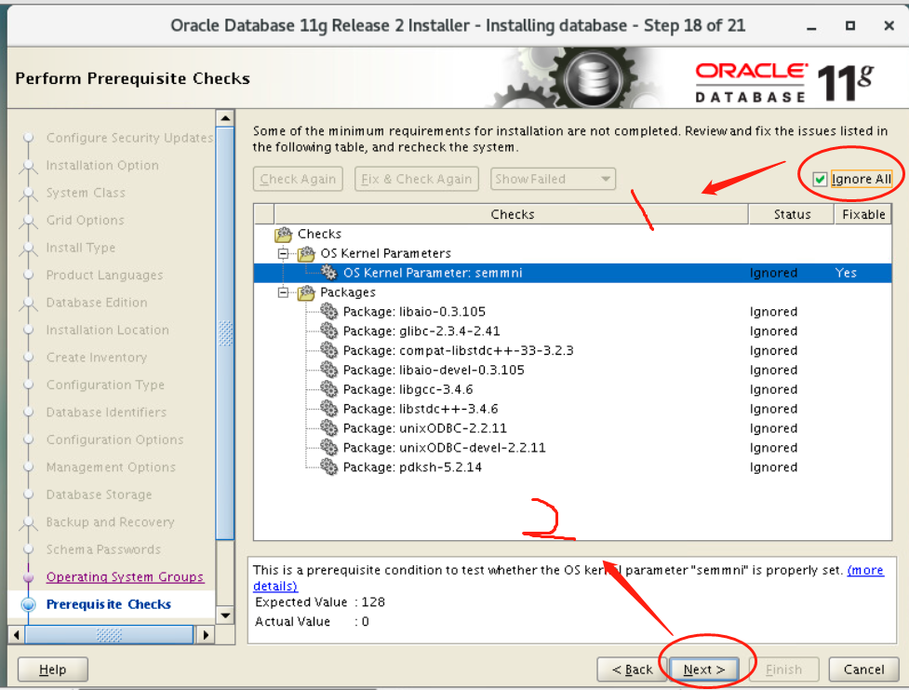Collapse the OS Kernel Parameters tree node
Image resolution: width=909 pixels, height=690 pixels.
click(283, 253)
